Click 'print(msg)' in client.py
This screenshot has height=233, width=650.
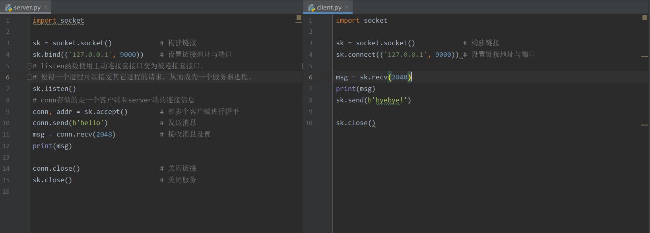click(355, 89)
